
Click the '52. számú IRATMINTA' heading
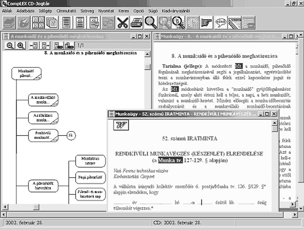click(x=190, y=139)
